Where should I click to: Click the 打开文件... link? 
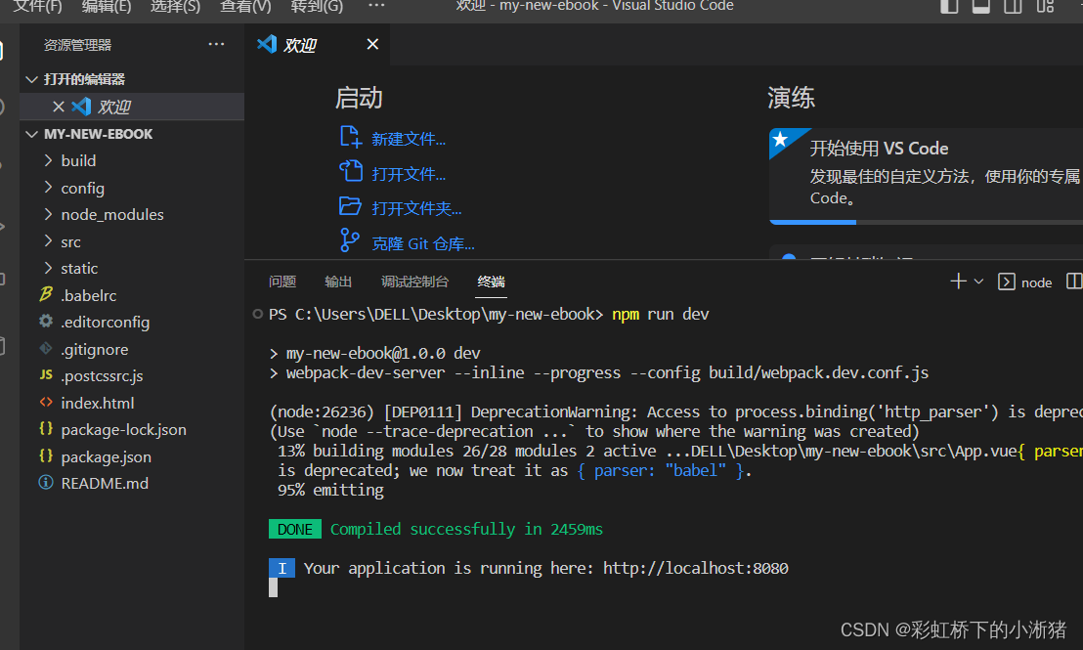click(409, 173)
